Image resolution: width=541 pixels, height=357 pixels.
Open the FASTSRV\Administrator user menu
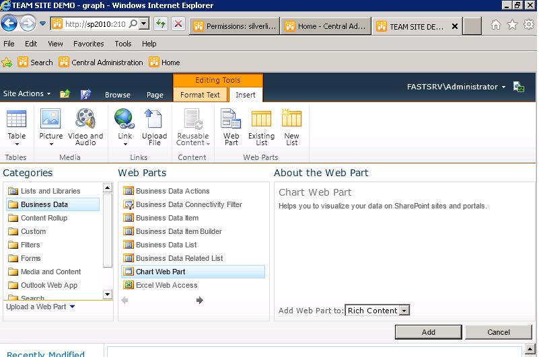point(456,87)
